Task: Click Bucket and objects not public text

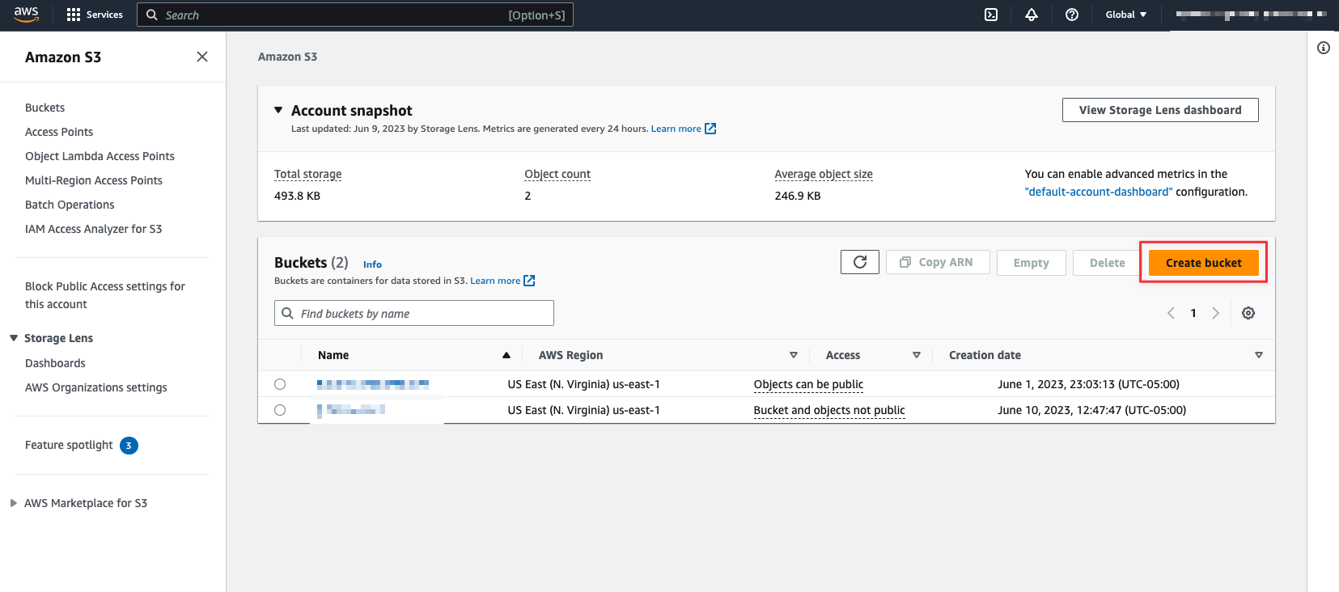Action: (x=829, y=410)
